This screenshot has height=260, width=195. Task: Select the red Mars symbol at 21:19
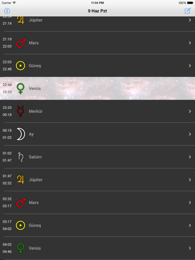point(21,43)
